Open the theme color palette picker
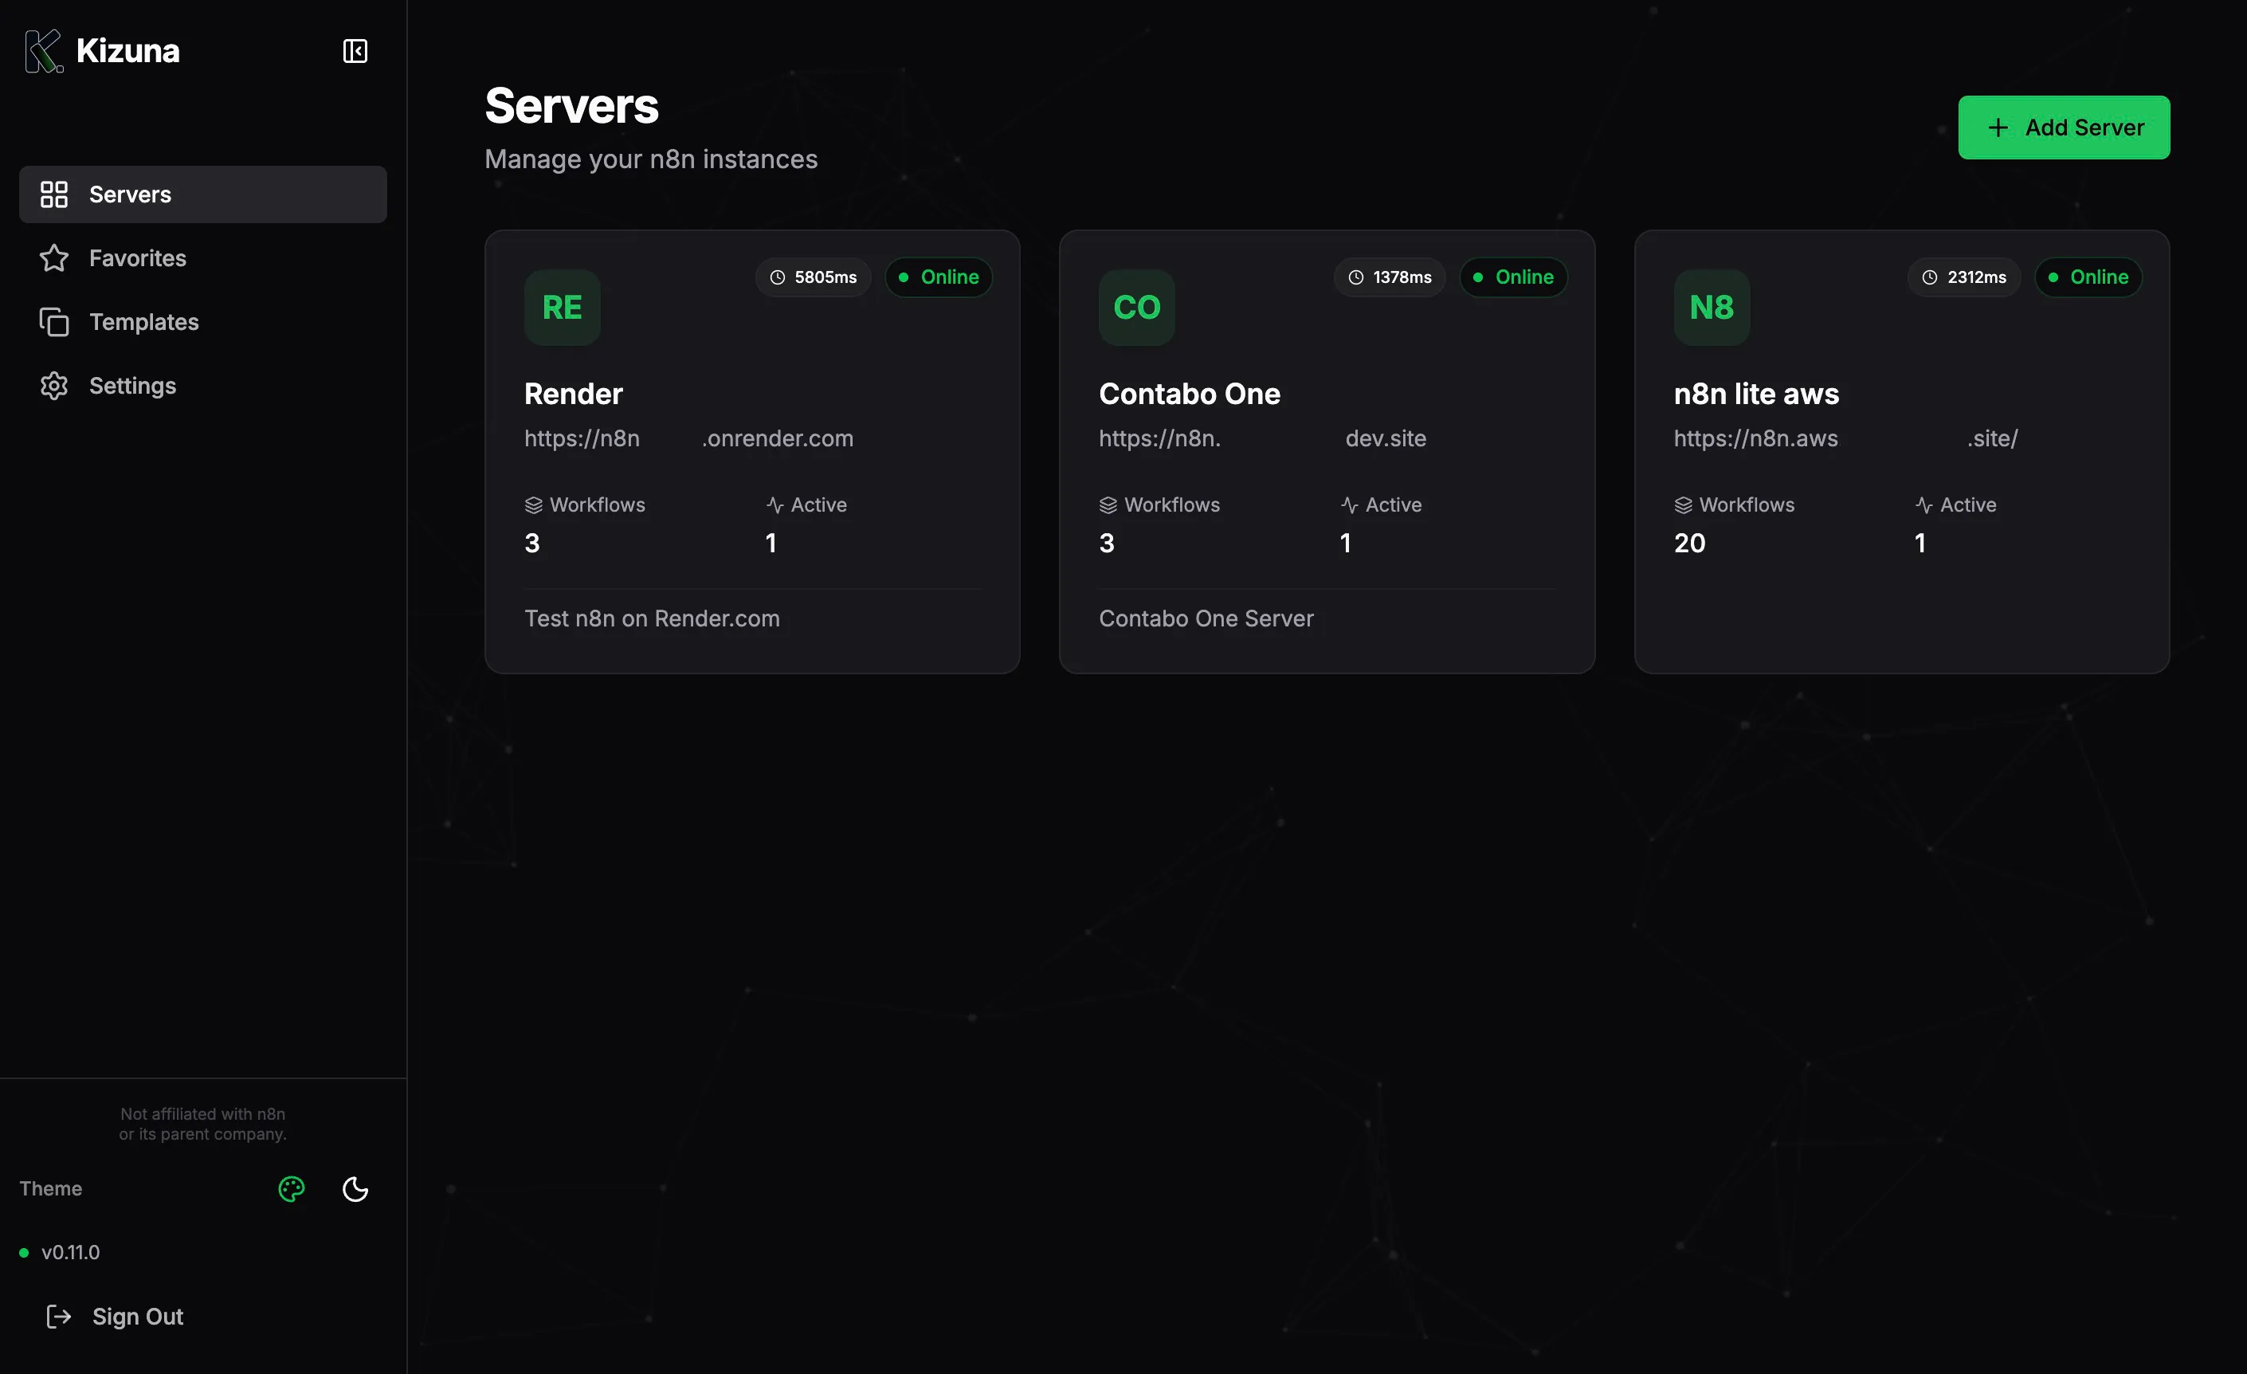The width and height of the screenshot is (2247, 1374). point(291,1189)
